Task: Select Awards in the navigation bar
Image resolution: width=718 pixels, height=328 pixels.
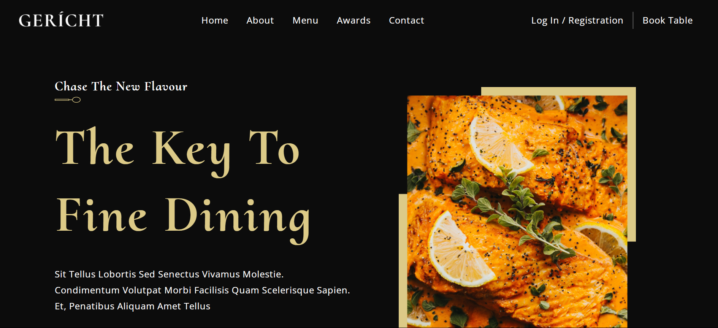Action: click(x=353, y=21)
